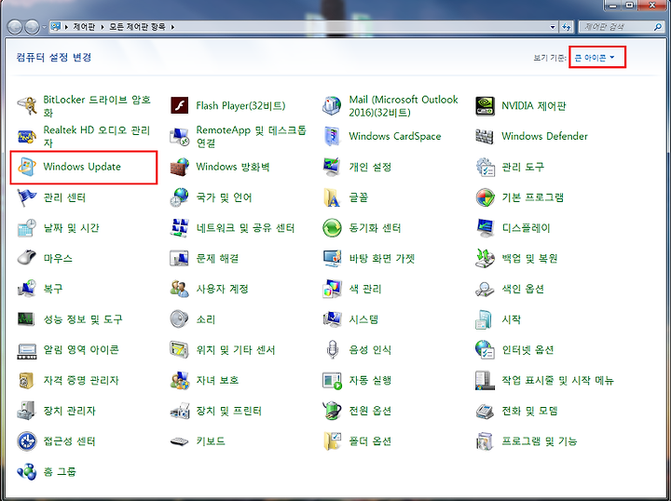Refresh the address bar view
Image resolution: width=671 pixels, height=501 pixels.
coord(567,27)
